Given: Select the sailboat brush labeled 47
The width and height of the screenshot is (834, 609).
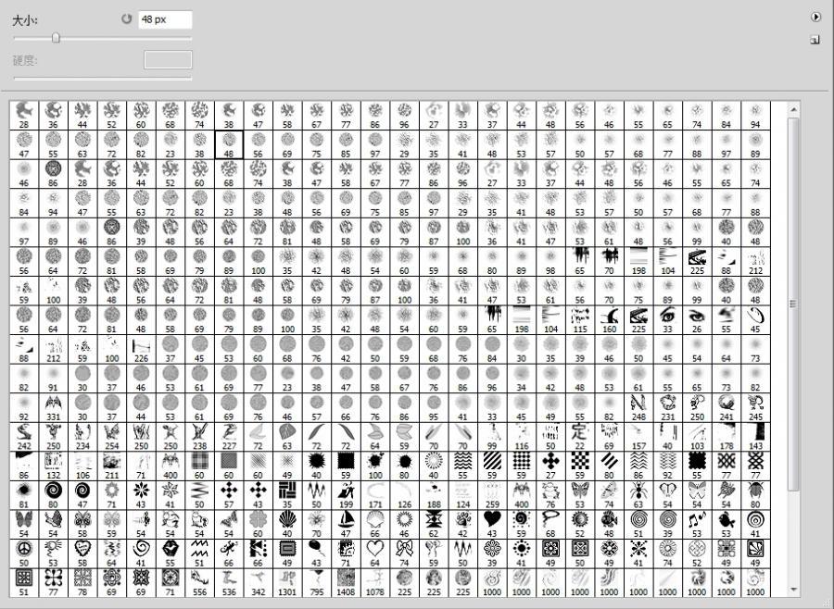Looking at the screenshot, I should [x=346, y=525].
